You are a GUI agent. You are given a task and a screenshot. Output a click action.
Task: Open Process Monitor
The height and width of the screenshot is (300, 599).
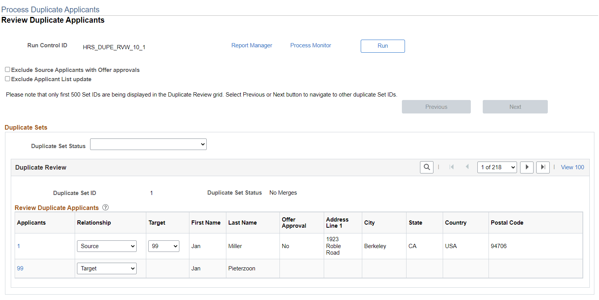pos(310,45)
